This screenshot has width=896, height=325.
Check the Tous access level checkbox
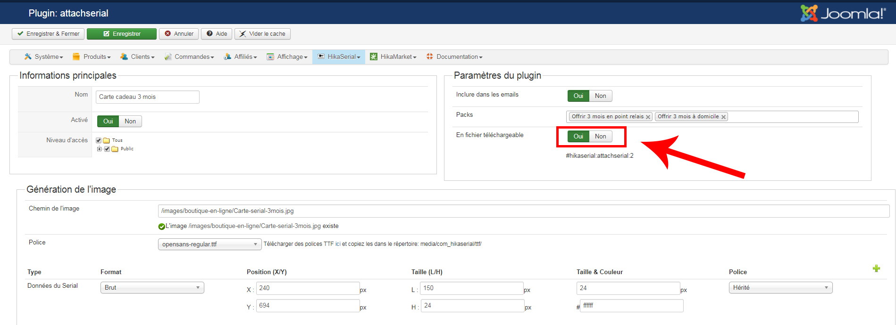click(99, 140)
